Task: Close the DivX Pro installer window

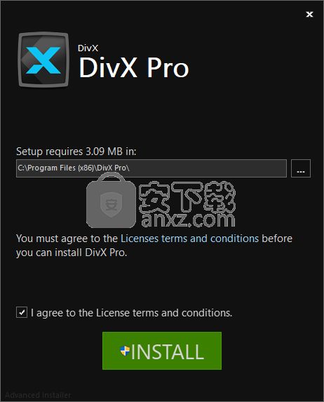Action: point(309,14)
